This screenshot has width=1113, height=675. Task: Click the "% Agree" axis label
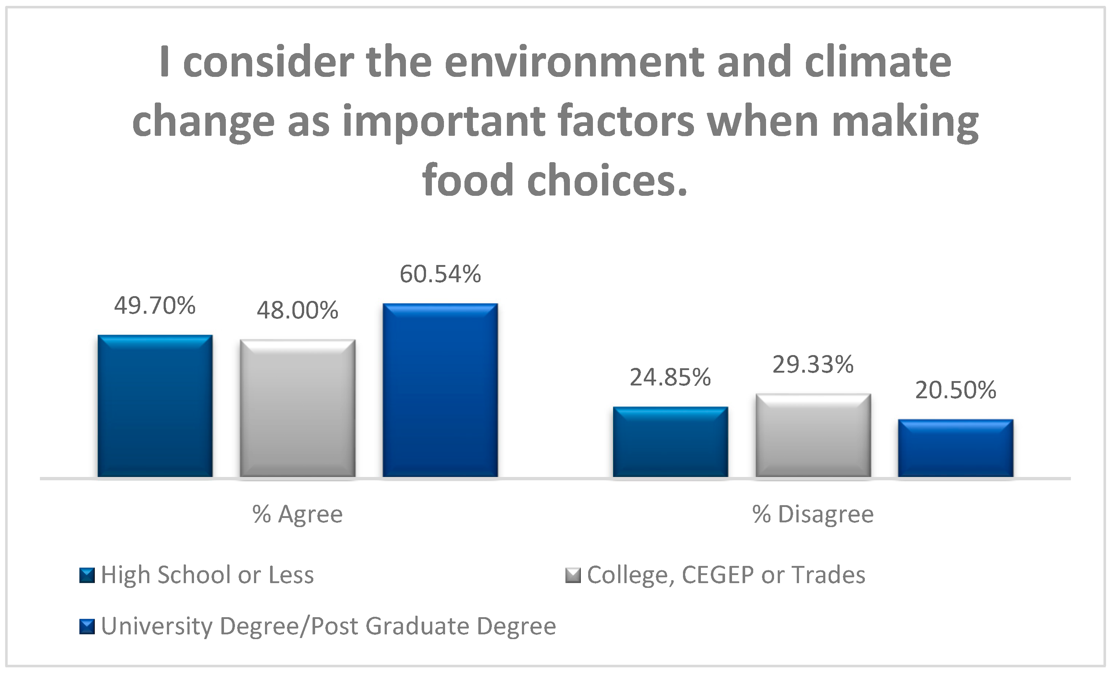(x=298, y=514)
